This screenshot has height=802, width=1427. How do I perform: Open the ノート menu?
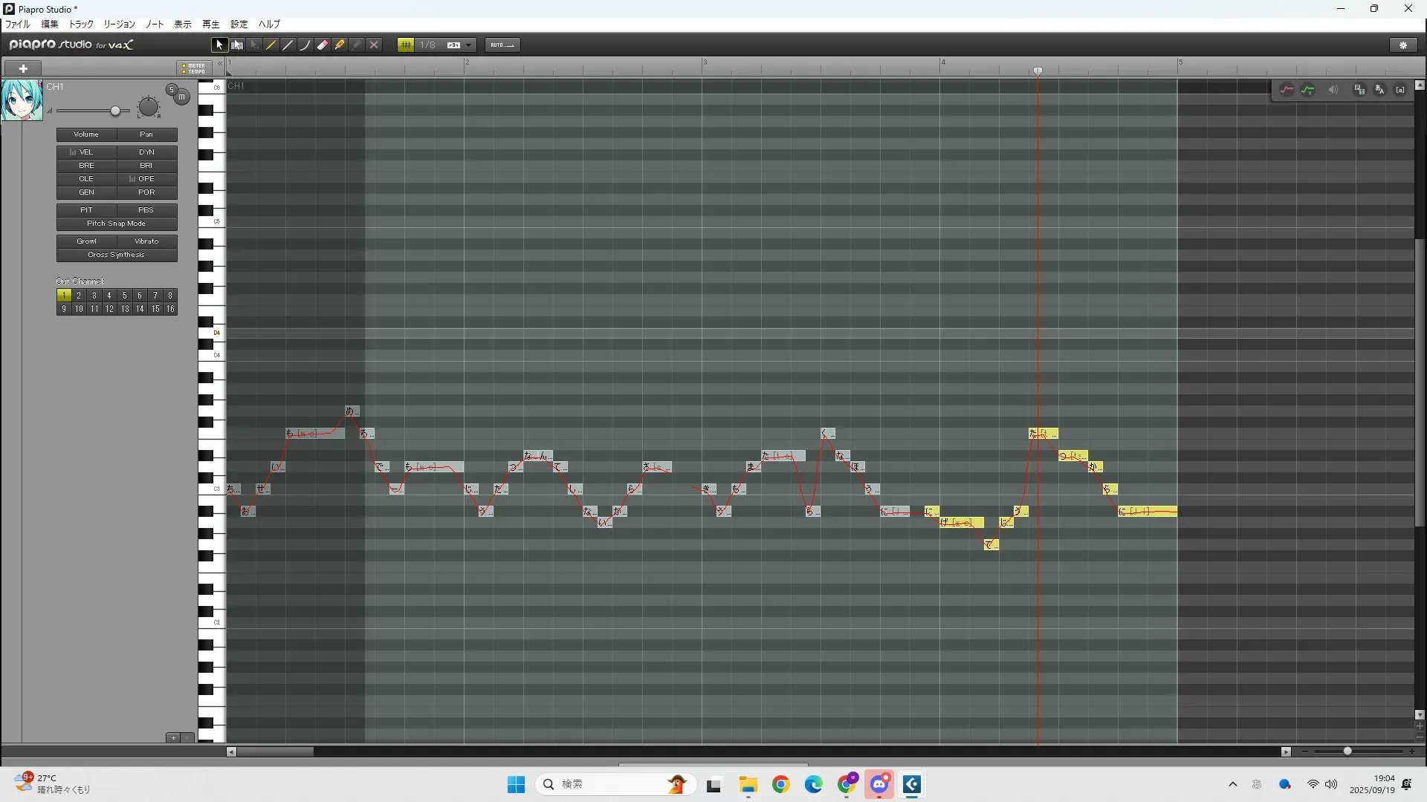click(155, 25)
